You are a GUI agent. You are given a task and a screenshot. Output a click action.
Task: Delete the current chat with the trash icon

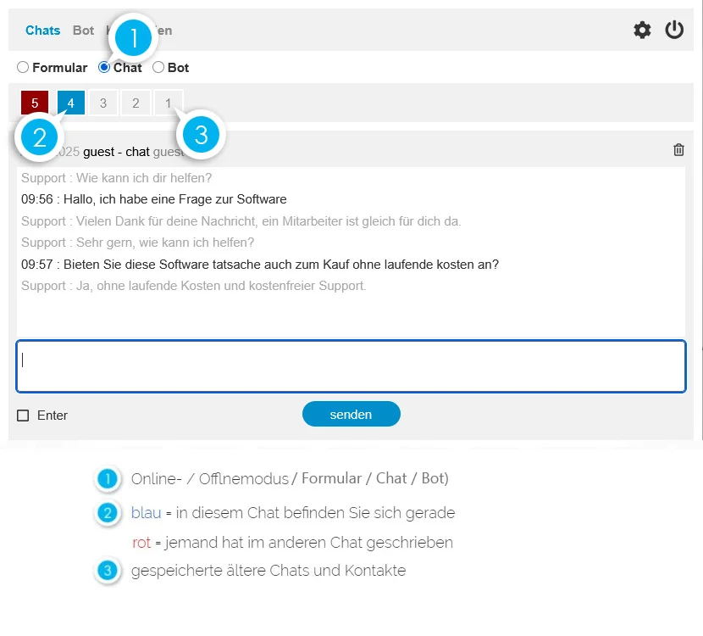[678, 149]
